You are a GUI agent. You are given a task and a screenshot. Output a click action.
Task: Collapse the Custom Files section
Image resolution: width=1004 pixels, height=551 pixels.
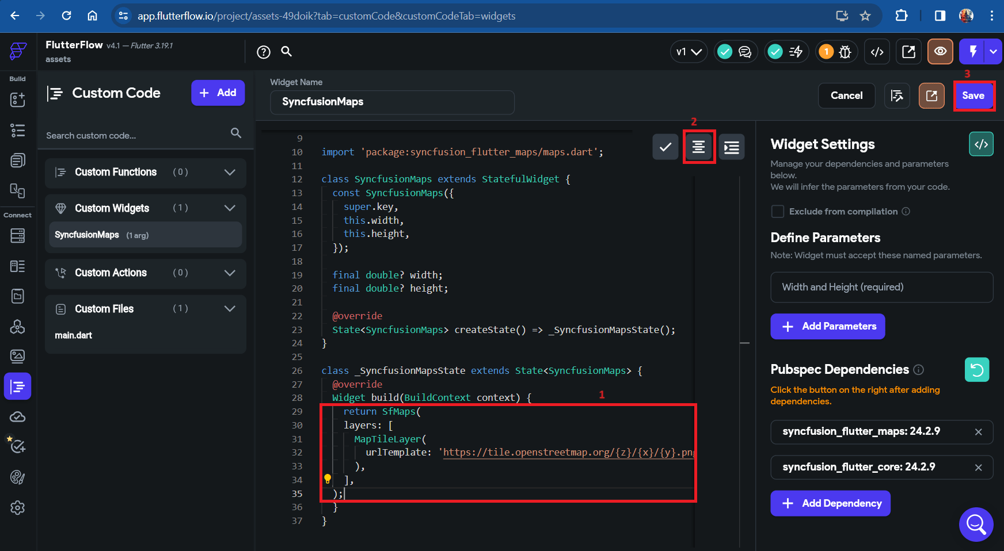pyautogui.click(x=230, y=309)
